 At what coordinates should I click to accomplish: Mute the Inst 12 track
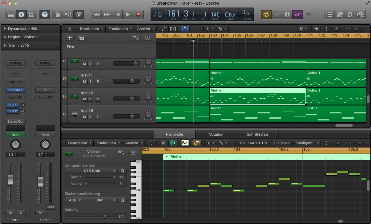coord(84,99)
